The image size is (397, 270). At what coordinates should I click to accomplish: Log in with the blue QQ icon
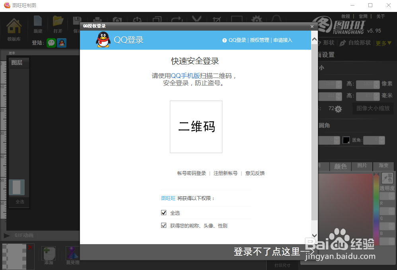(x=62, y=43)
